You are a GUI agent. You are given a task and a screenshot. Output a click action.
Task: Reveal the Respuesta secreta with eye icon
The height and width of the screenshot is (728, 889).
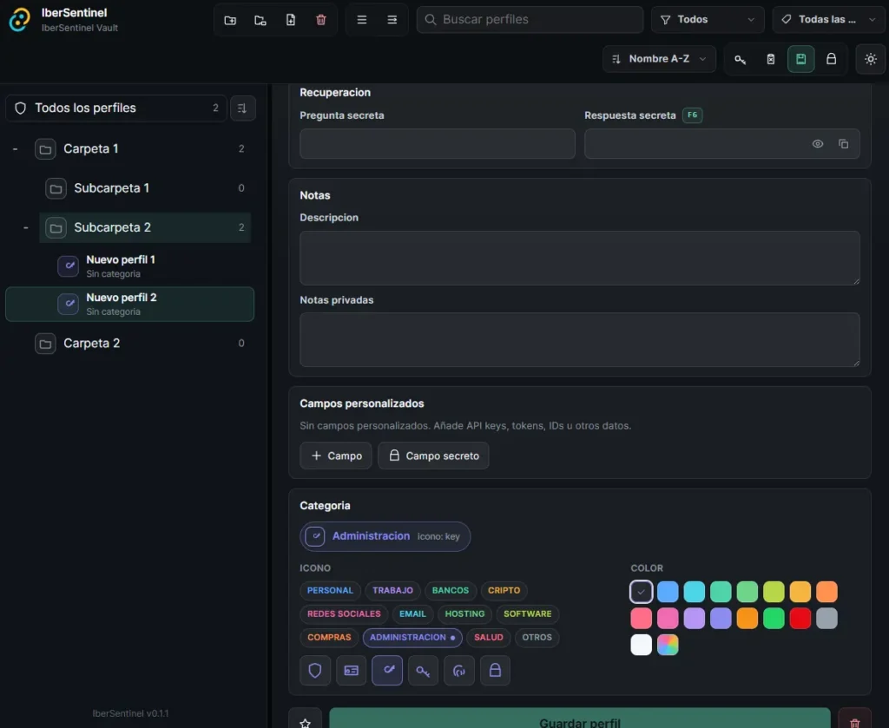pos(818,144)
